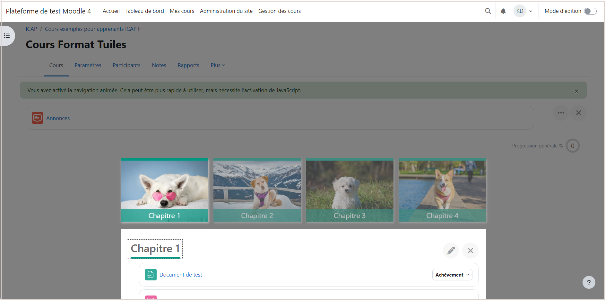Open the three-dots options button
This screenshot has width=605, height=300.
pyautogui.click(x=561, y=113)
